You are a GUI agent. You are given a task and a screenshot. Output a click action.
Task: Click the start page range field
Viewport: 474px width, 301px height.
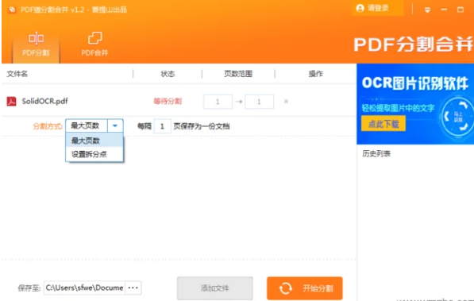tap(218, 102)
